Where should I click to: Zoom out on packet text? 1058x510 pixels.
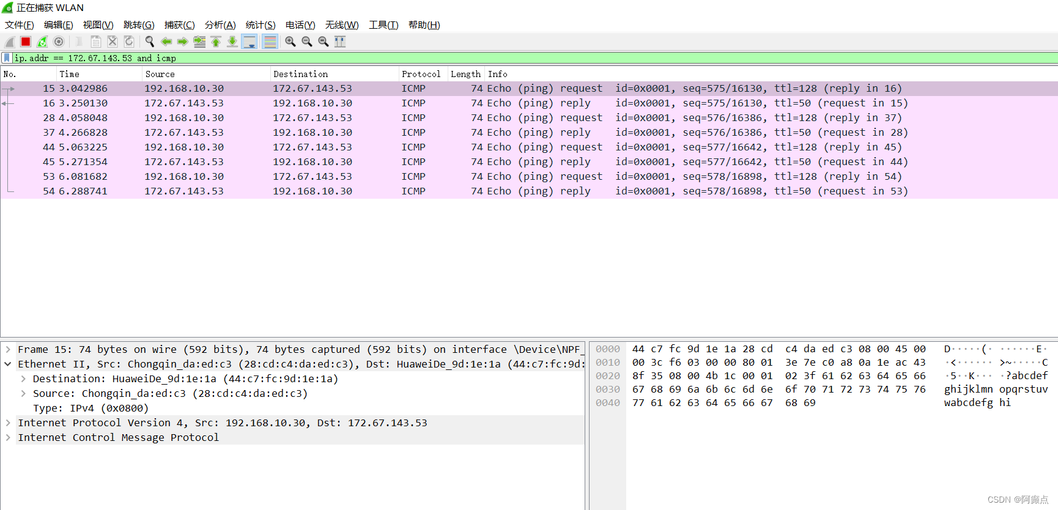tap(307, 42)
